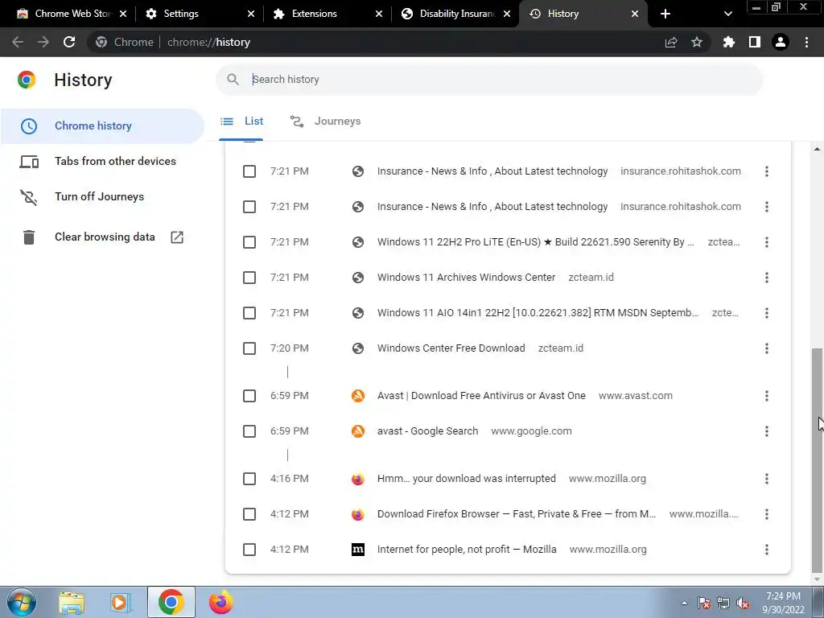Image resolution: width=824 pixels, height=618 pixels.
Task: Select checkbox for Windows 11 22H2 Pro LiTE entry
Action: (x=249, y=242)
